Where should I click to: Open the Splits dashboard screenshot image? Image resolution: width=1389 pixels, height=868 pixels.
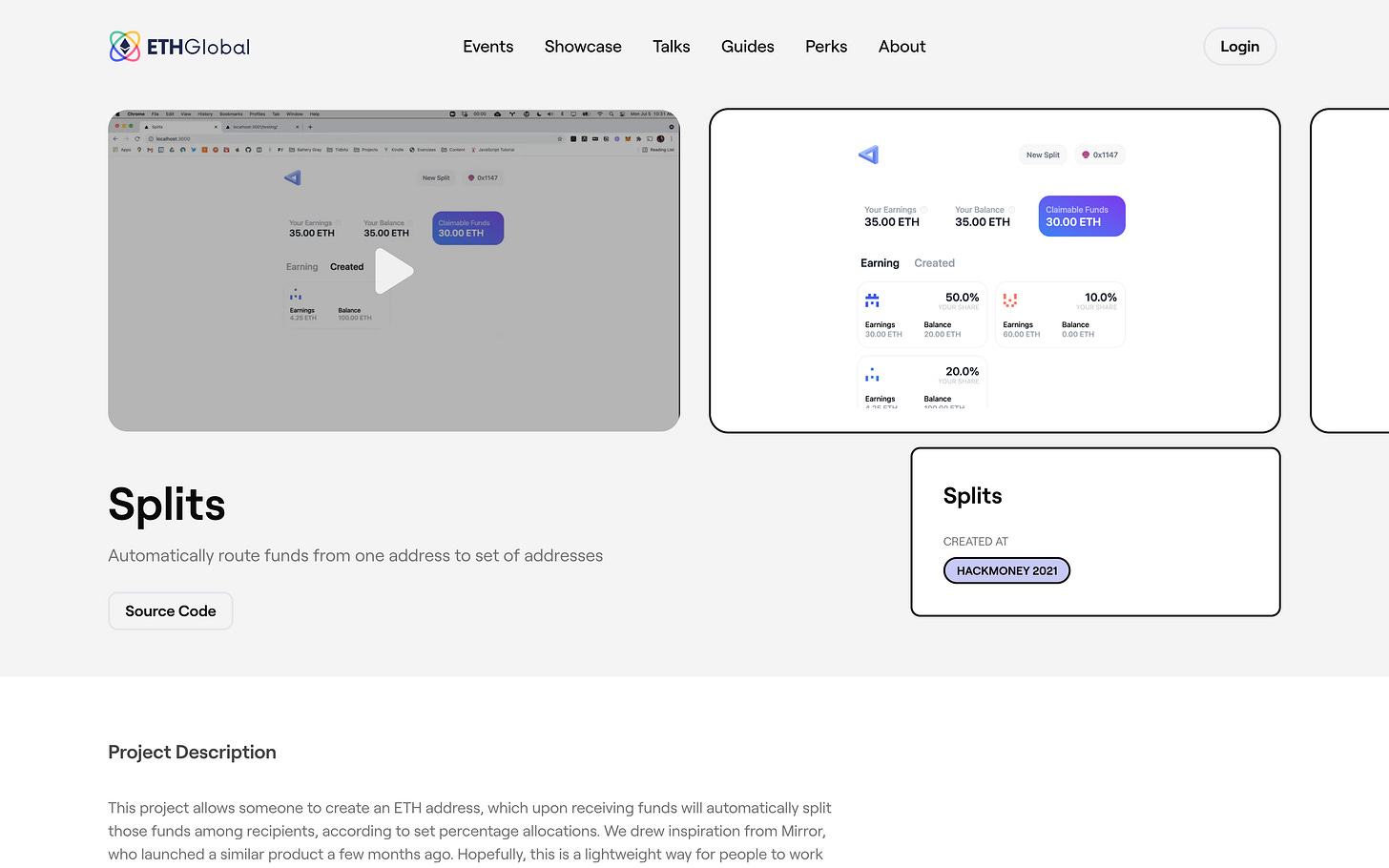point(994,270)
